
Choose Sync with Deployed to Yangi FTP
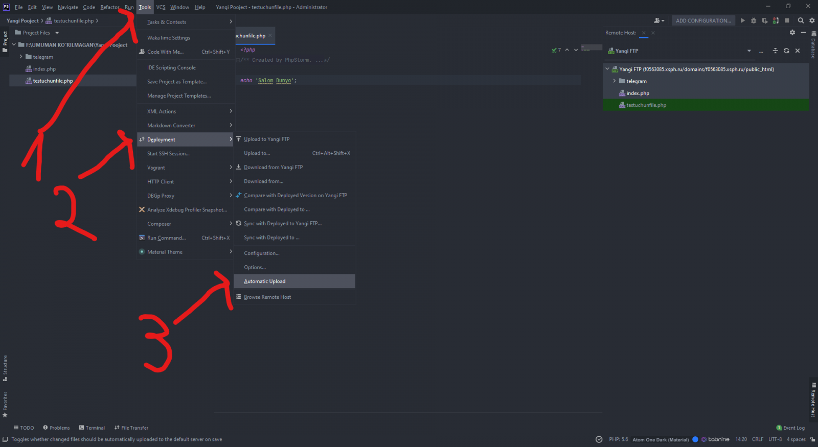click(294, 223)
